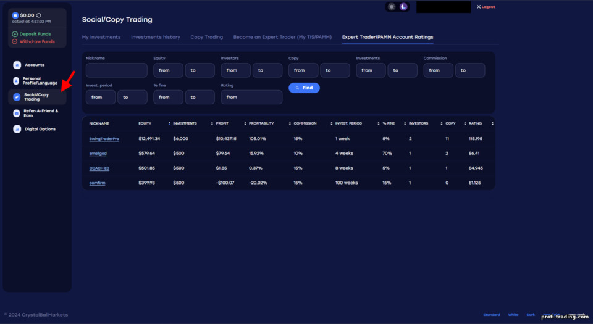Click the Investors to input field
The image size is (593, 324).
click(267, 70)
